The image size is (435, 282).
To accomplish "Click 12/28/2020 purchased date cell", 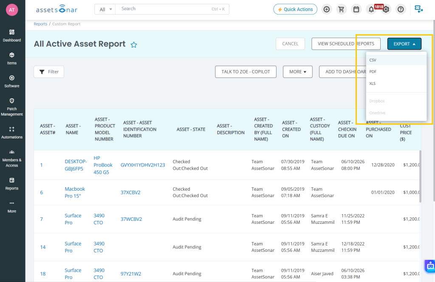I will (383, 165).
